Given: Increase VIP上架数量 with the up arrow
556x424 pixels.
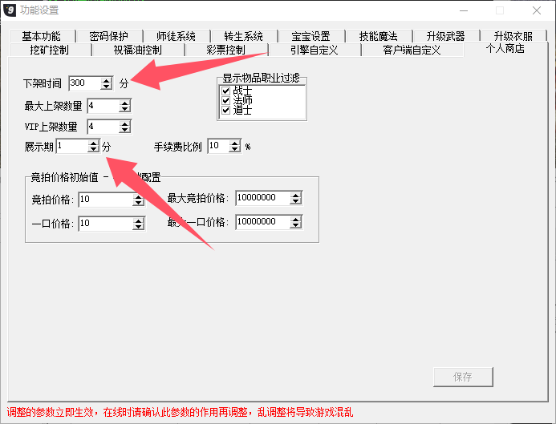Looking at the screenshot, I should [124, 124].
